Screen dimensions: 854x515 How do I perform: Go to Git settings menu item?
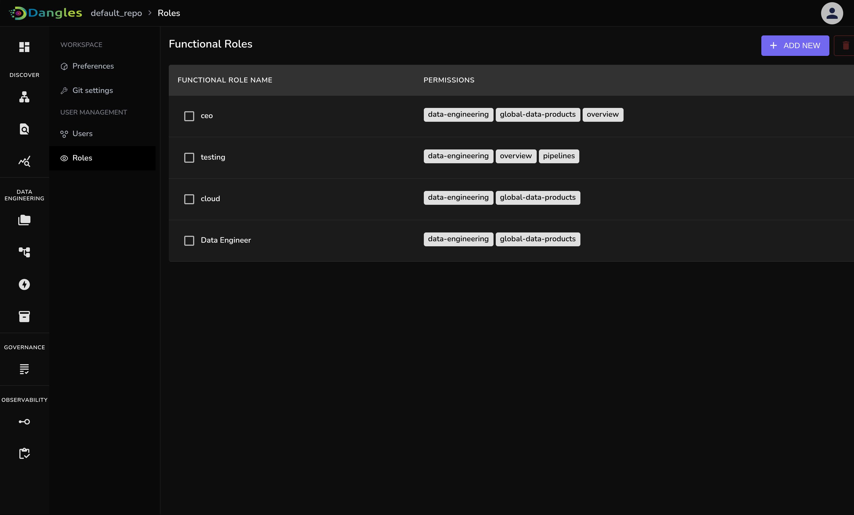click(x=93, y=90)
